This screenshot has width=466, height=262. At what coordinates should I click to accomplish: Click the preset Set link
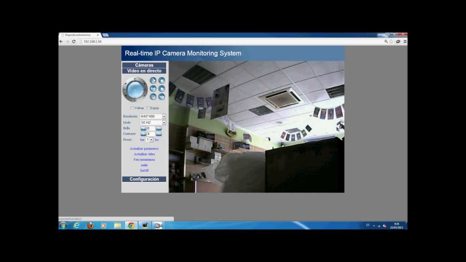click(x=142, y=140)
